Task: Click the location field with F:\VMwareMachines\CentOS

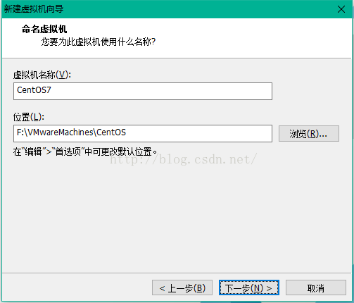Action: [143, 133]
